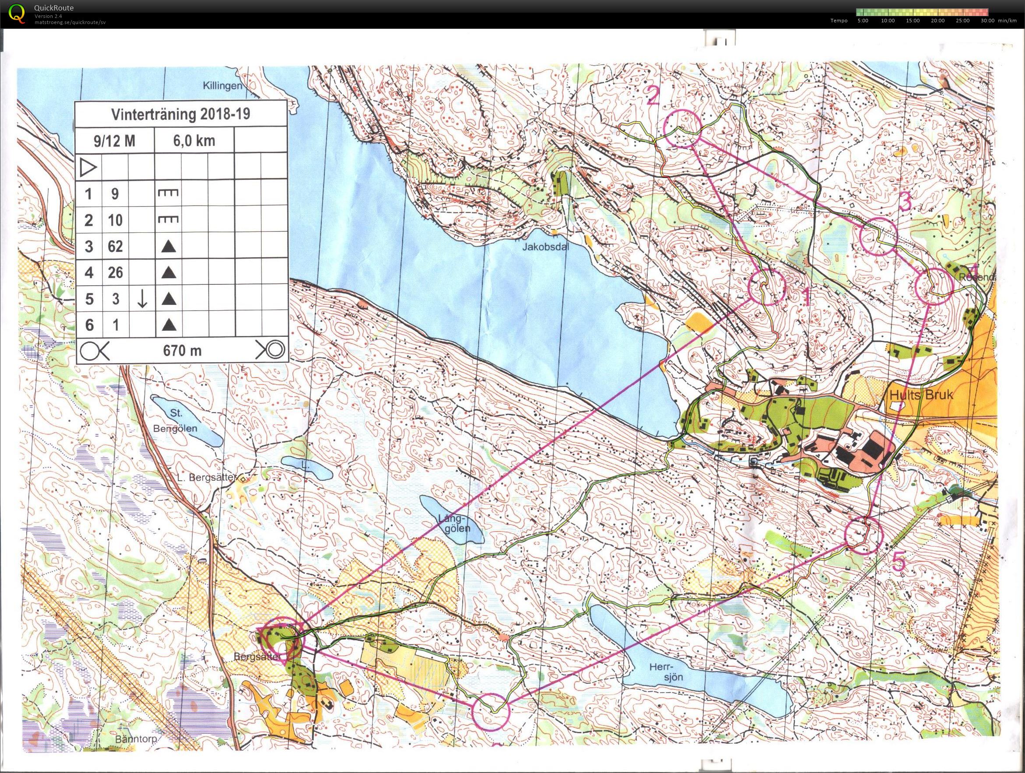Click the 10:00 pace scale mark

(888, 21)
